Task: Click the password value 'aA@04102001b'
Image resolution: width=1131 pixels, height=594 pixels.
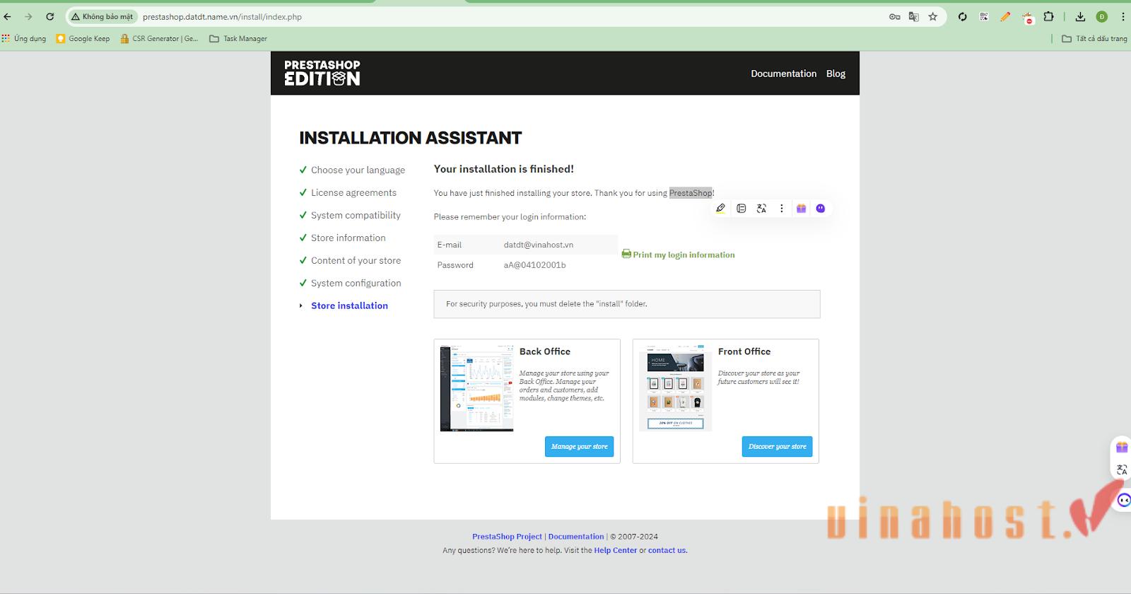Action: [534, 265]
